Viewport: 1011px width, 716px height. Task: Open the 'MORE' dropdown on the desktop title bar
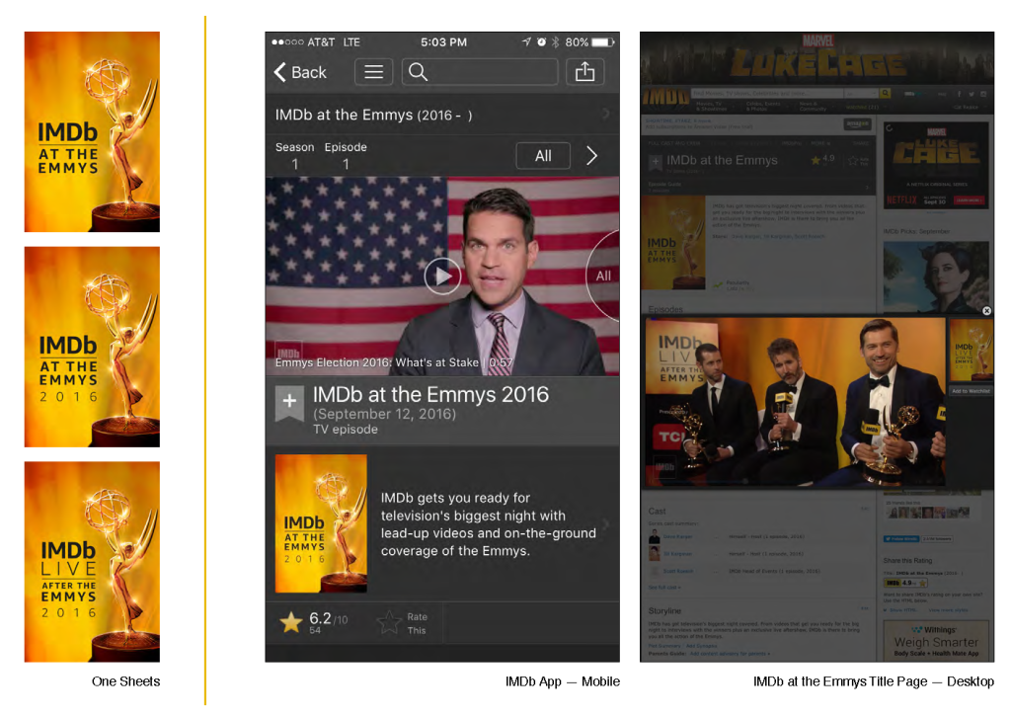pos(818,143)
